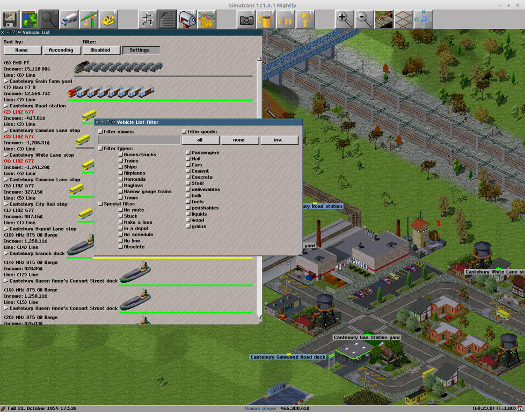Click triangle beside Cantebury White Lane stop

(6, 155)
